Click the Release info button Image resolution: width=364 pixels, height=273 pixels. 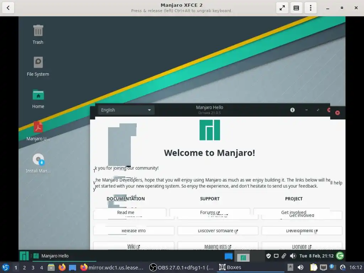point(134,231)
